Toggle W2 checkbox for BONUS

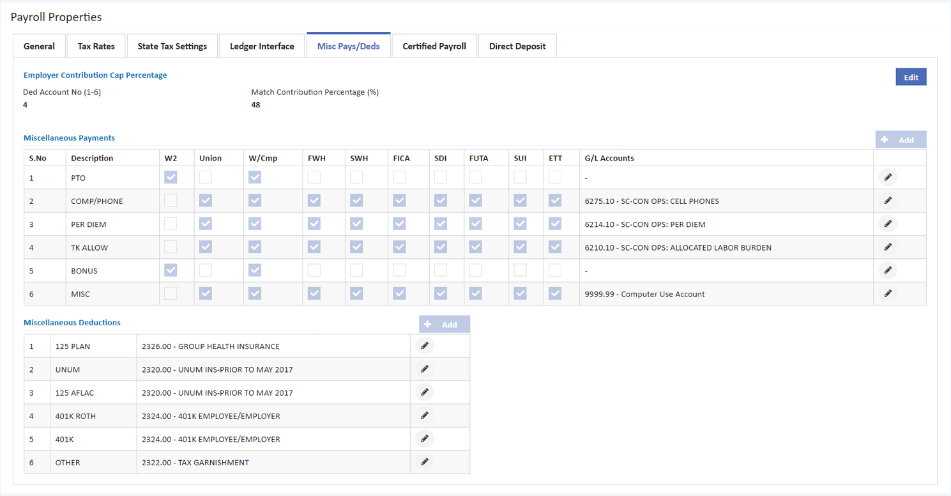point(171,270)
